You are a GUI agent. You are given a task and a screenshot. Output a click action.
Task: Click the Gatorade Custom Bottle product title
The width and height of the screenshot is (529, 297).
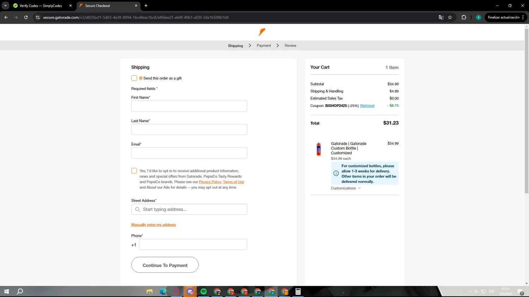[x=349, y=148]
